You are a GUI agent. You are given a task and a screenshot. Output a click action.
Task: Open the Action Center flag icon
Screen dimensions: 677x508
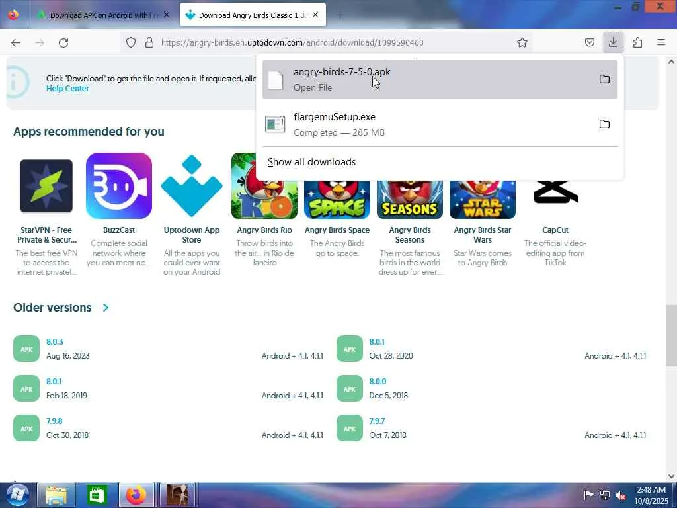(588, 495)
